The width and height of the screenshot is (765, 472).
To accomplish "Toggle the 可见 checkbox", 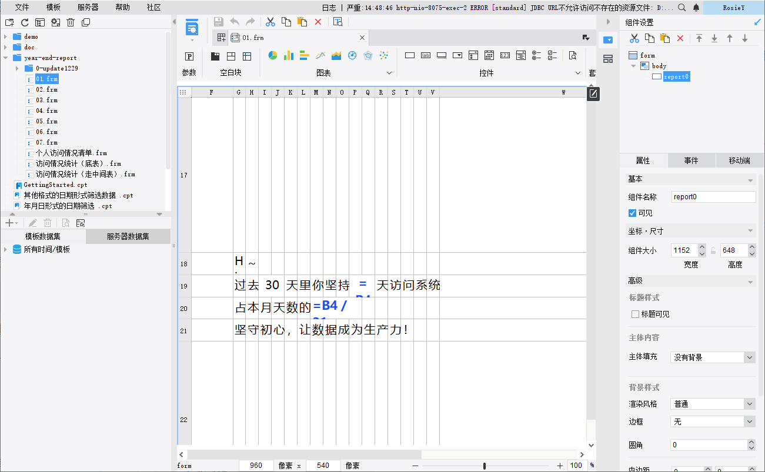I will tap(633, 213).
